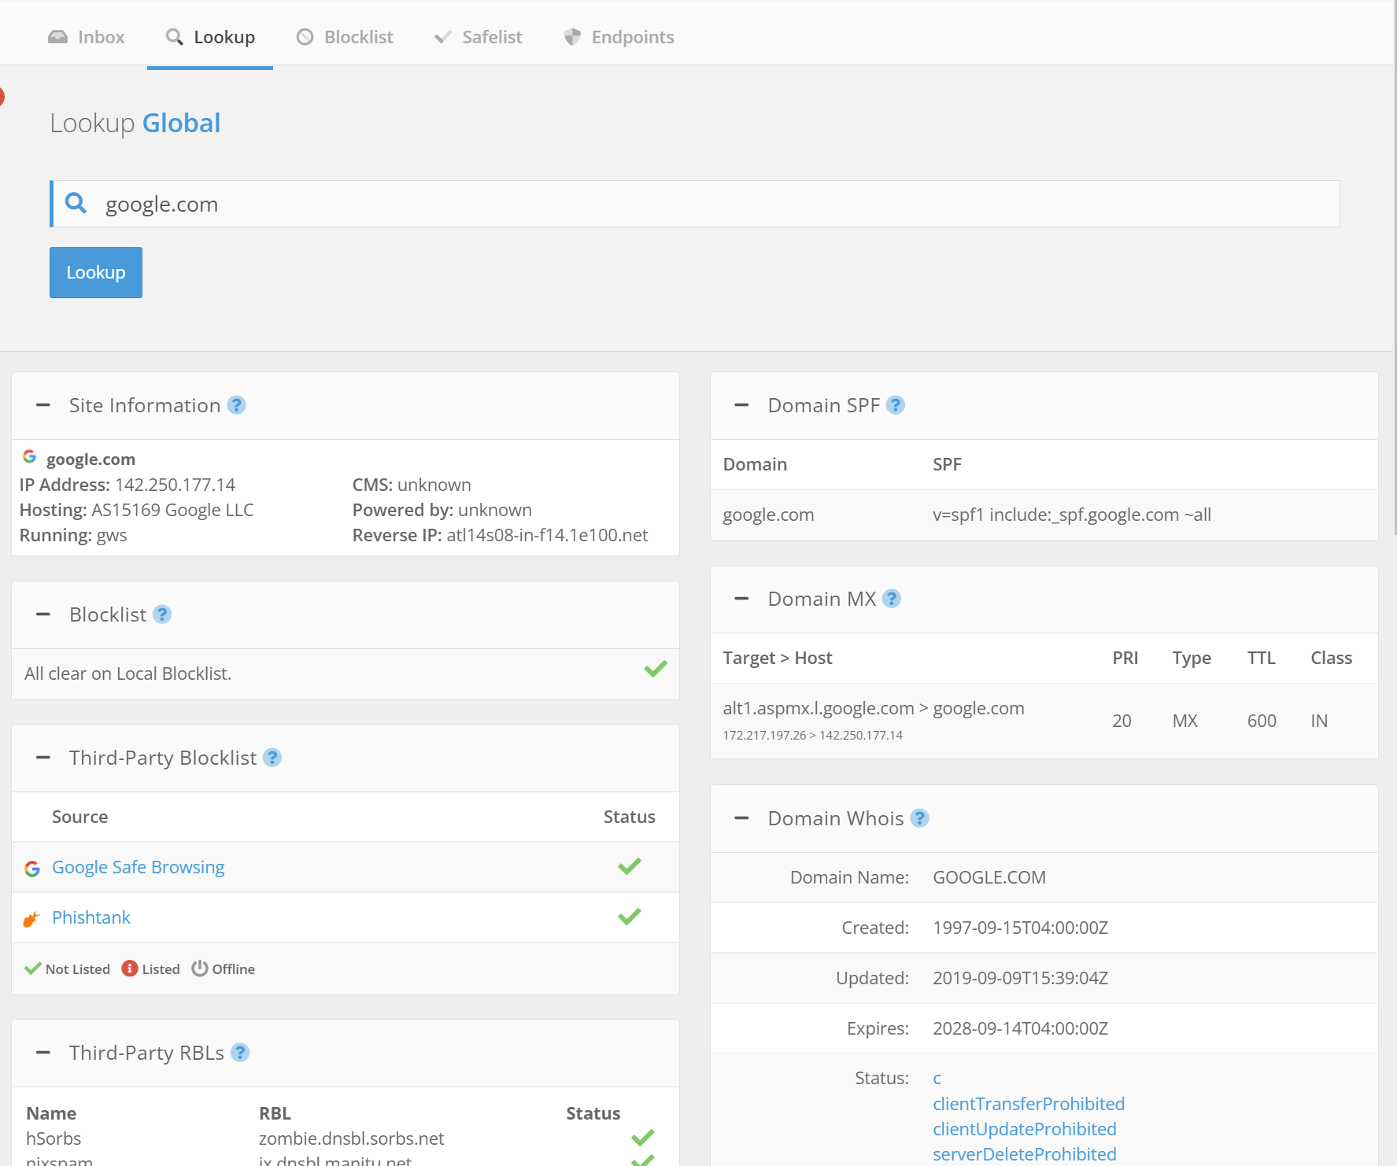Click the google.com search input field
The height and width of the screenshot is (1166, 1397).
[695, 204]
